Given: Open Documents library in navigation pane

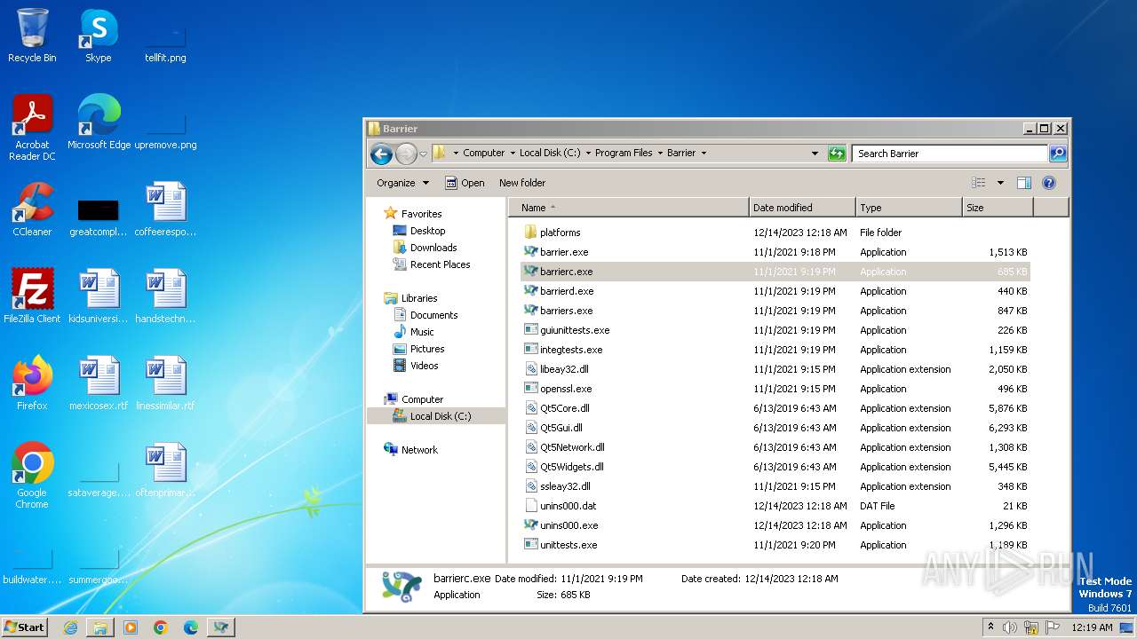Looking at the screenshot, I should click(433, 315).
